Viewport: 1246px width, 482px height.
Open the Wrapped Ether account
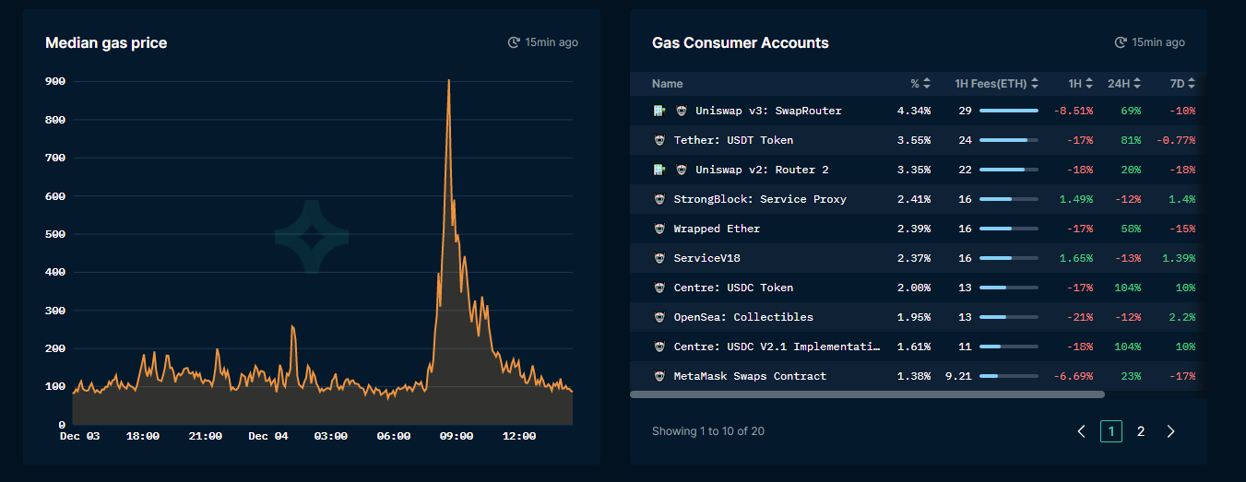point(717,229)
